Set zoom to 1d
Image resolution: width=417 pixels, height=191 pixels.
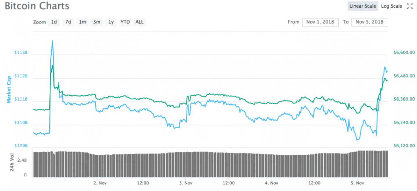tap(54, 22)
